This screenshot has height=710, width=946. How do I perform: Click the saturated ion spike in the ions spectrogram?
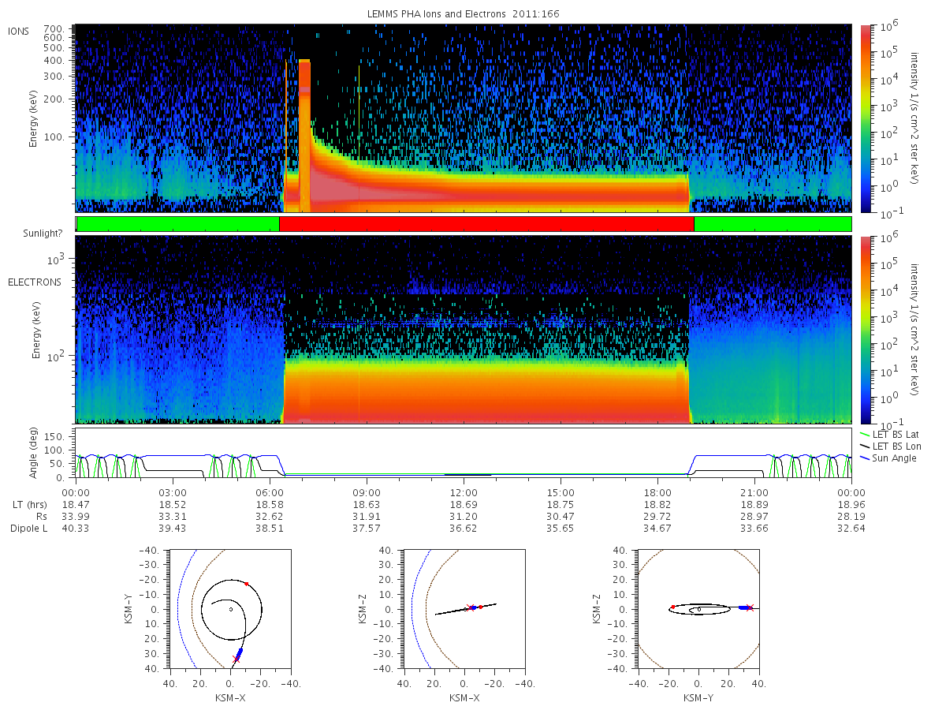point(304,134)
